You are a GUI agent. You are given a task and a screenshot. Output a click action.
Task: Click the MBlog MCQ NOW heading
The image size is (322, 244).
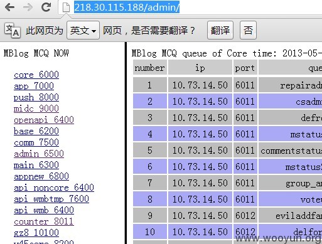36,53
